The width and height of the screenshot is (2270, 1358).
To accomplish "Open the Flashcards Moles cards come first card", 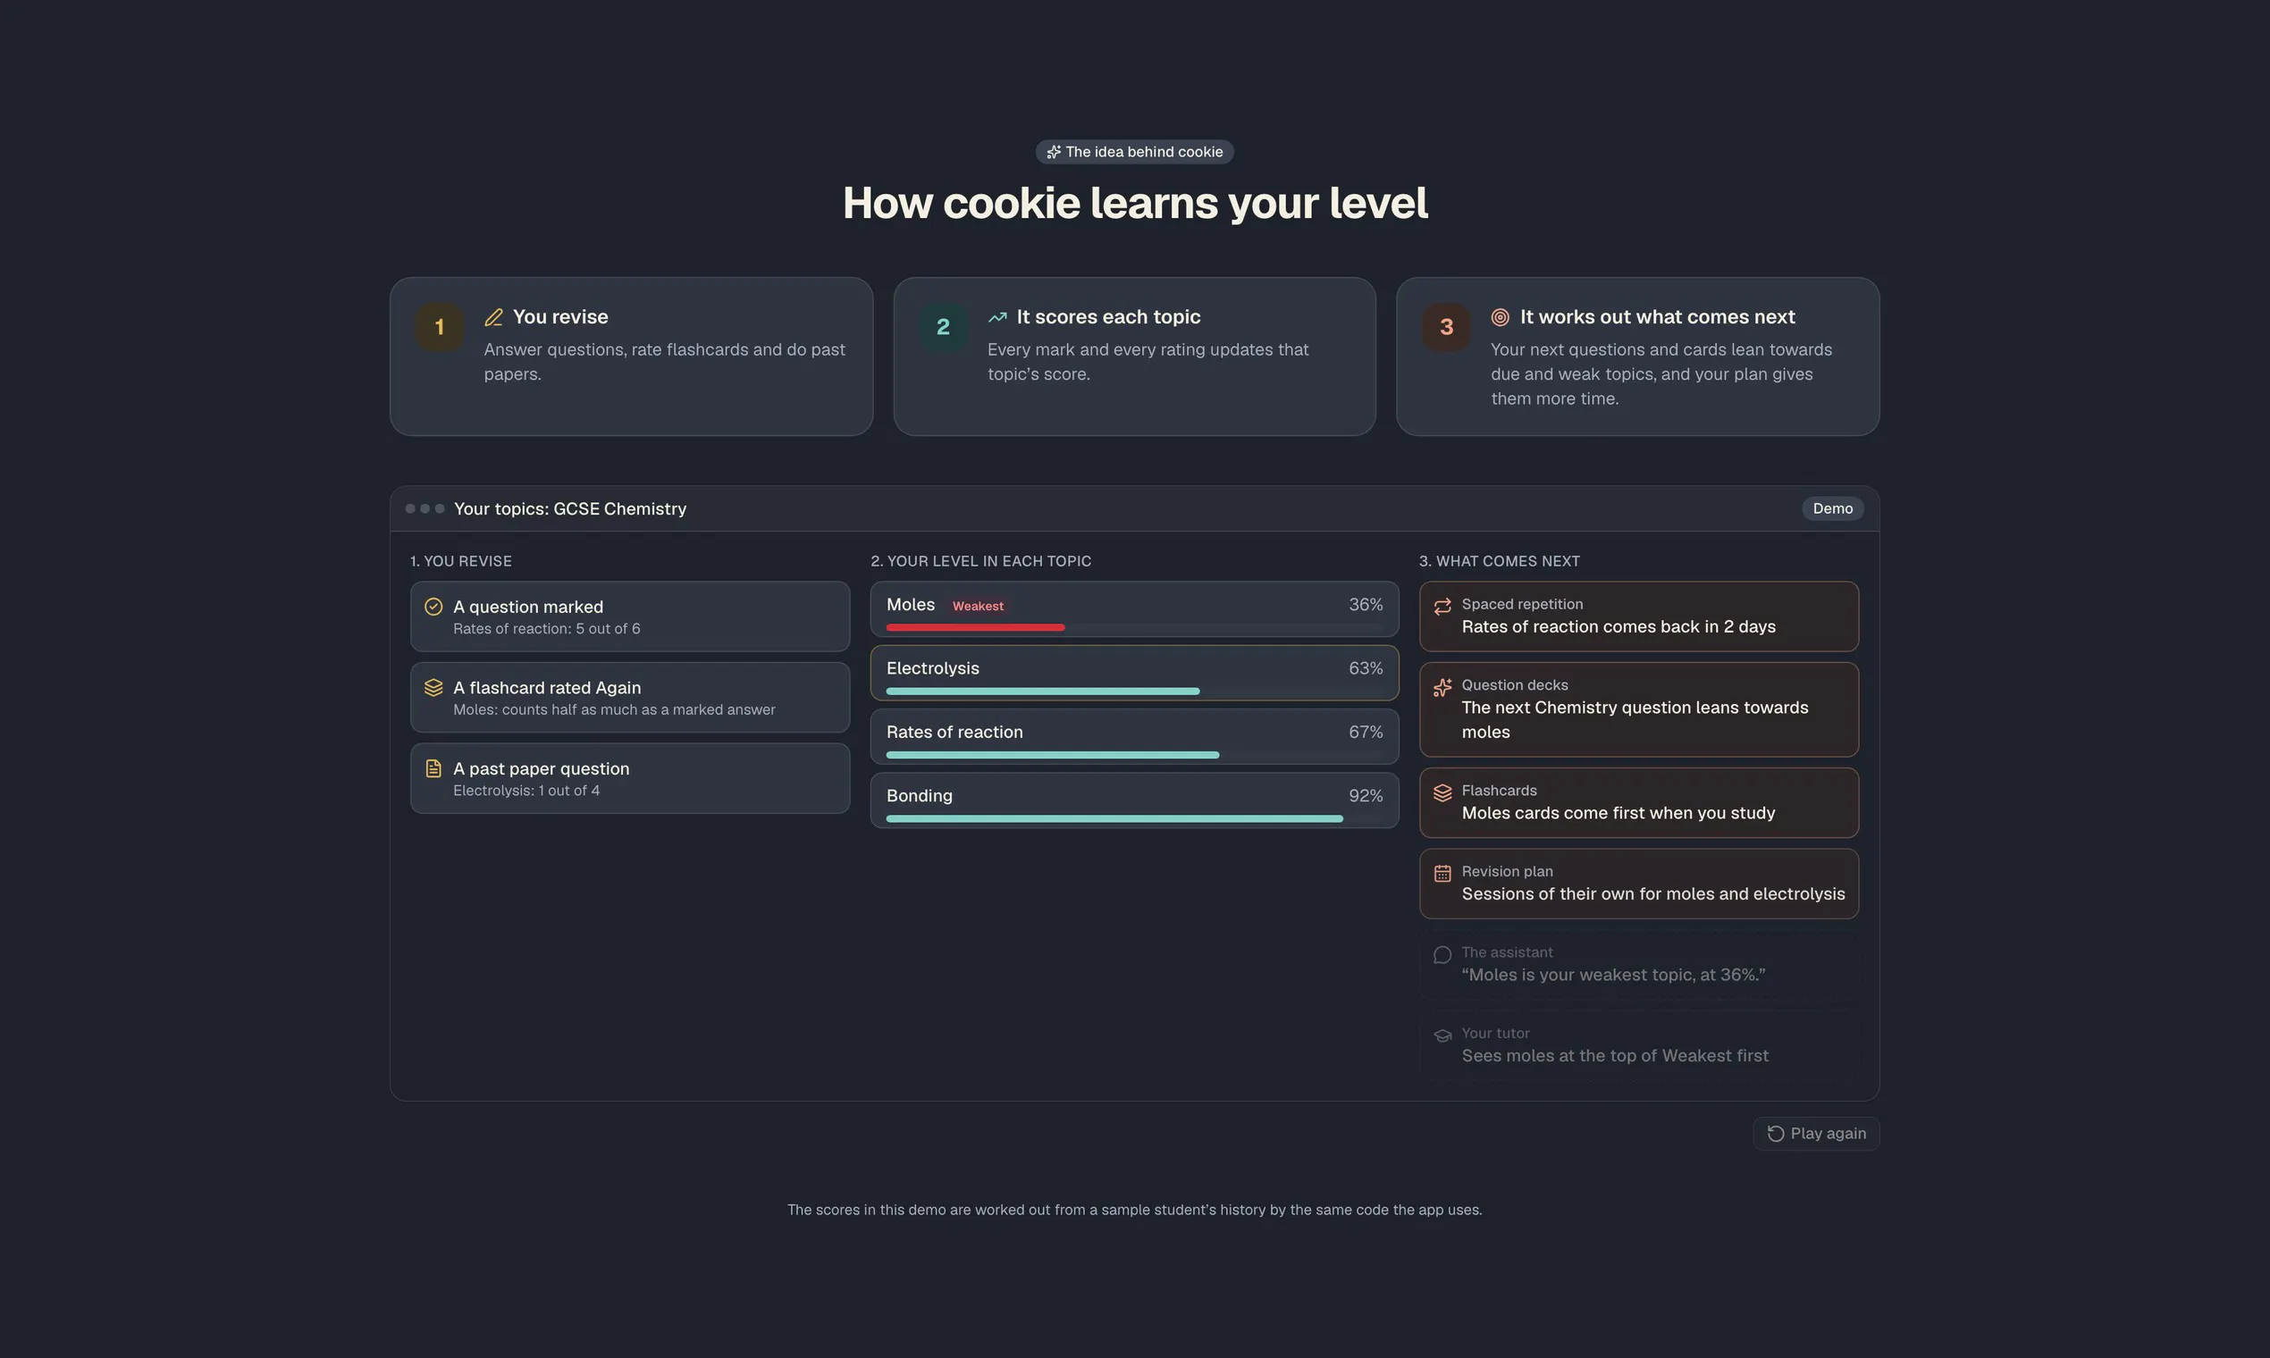I will coord(1638,802).
